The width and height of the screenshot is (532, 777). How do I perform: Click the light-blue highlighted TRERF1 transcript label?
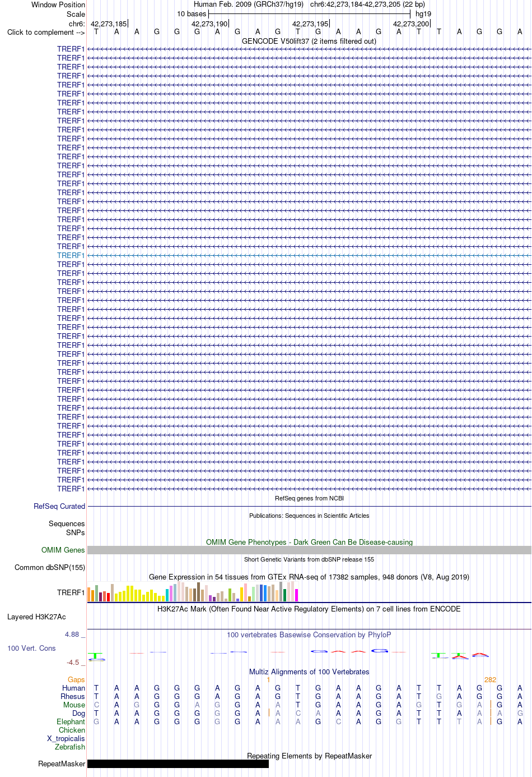71,255
